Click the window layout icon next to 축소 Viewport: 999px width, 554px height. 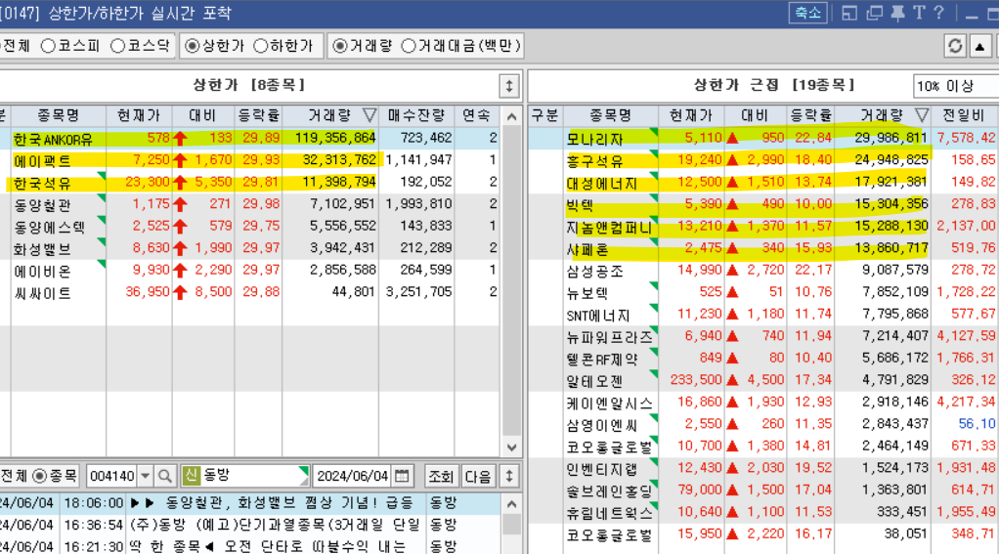pyautogui.click(x=849, y=13)
